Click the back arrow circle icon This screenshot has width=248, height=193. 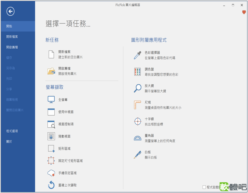(x=10, y=11)
